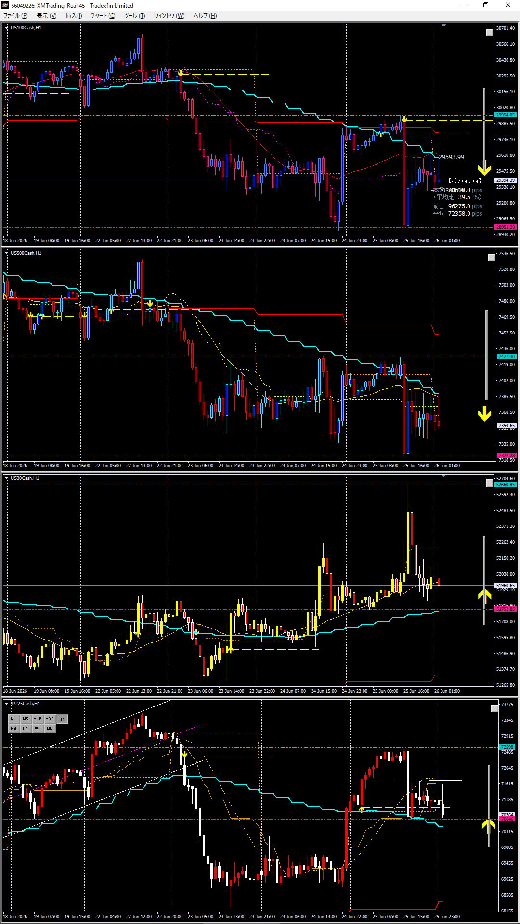520x924 pixels.
Task: Click the gray square on US100Cash chart
Action: tap(489, 33)
